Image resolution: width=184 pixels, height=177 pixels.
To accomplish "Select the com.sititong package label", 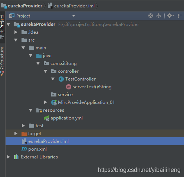I will coord(63,63).
